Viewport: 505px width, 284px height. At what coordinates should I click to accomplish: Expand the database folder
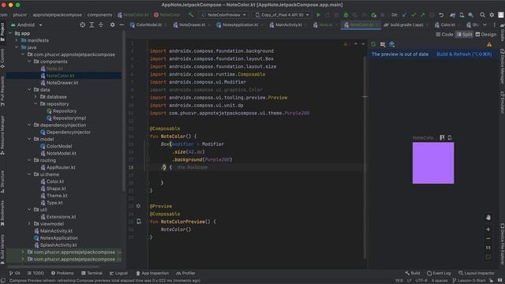point(36,96)
